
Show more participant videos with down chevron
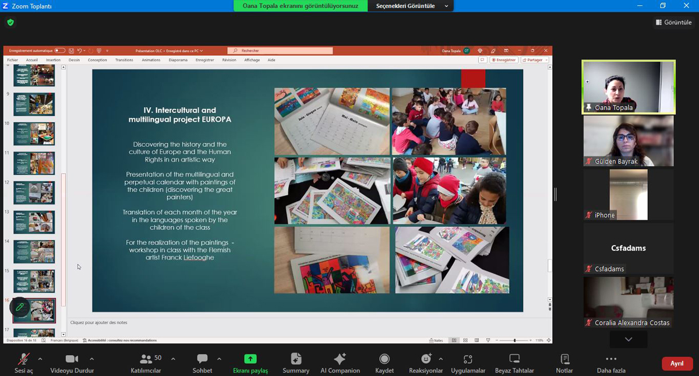tap(629, 339)
